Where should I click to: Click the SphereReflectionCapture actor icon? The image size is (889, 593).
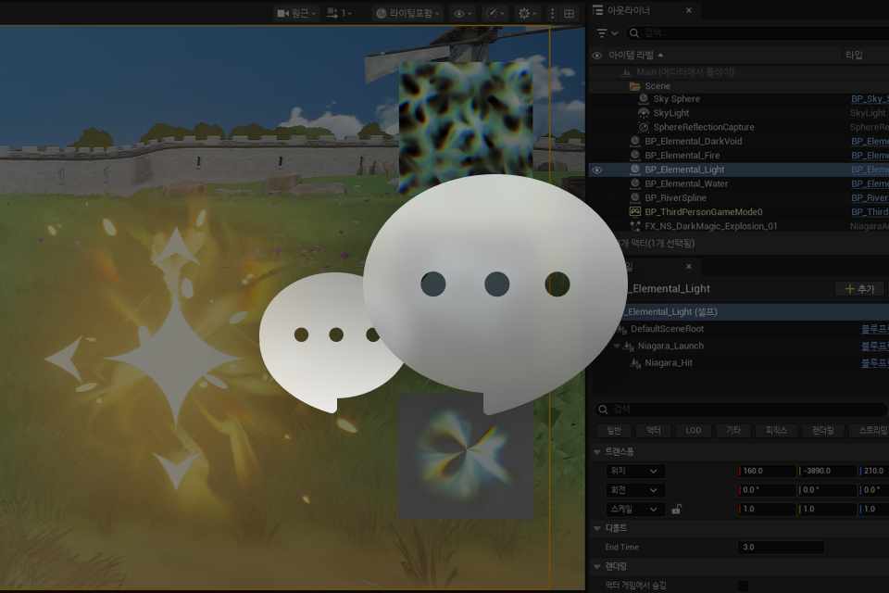644,127
